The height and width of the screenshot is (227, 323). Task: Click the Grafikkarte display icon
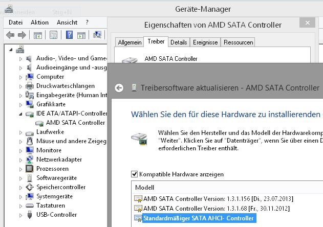click(x=30, y=104)
